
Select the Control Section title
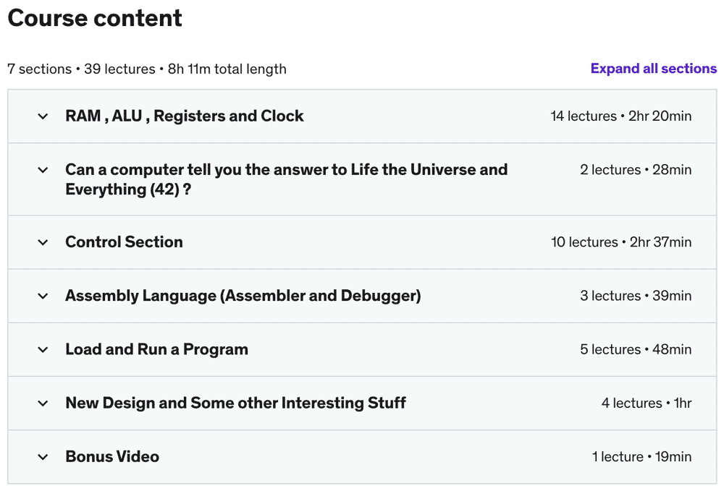[x=124, y=242]
